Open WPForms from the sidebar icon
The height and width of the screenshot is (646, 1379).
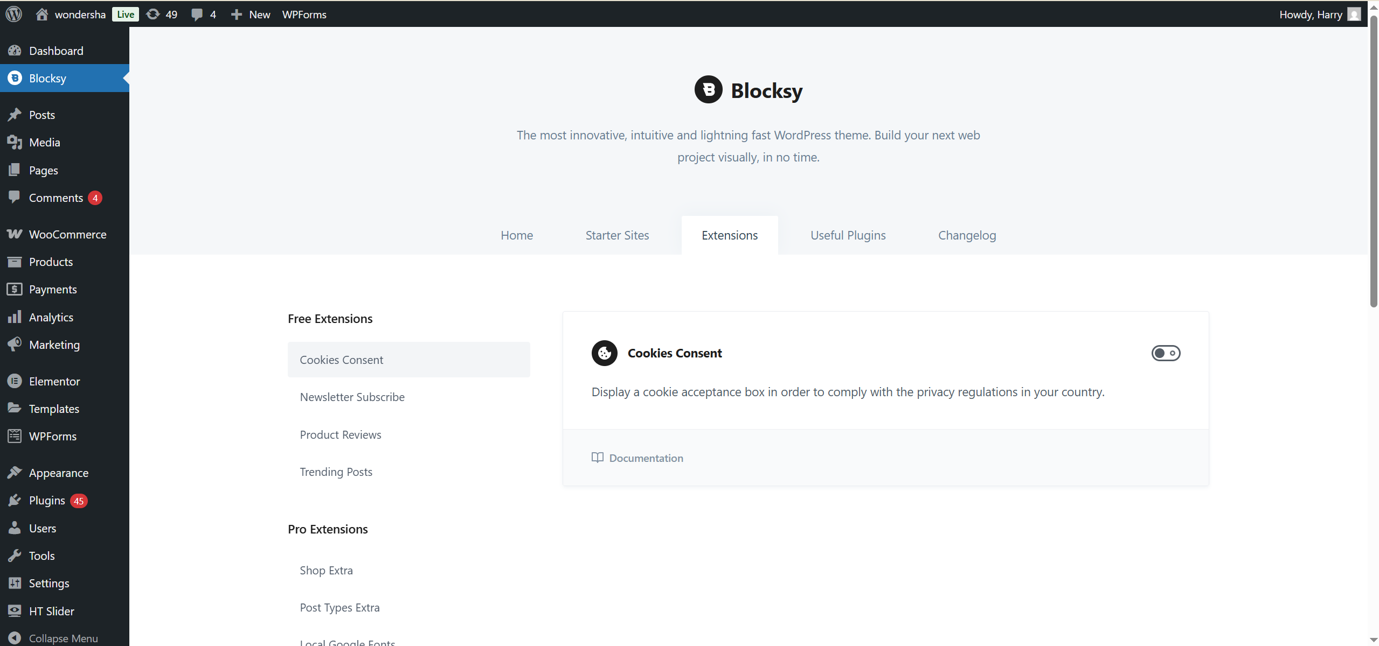click(x=14, y=436)
